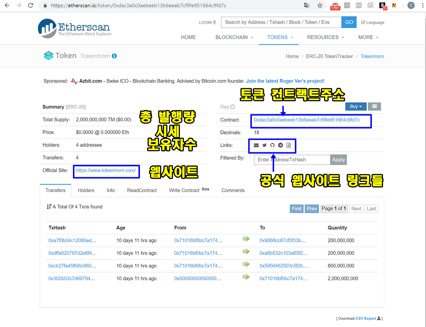The width and height of the screenshot is (426, 327).
Task: Open the token GitHub link icon
Action: pyautogui.click(x=272, y=145)
